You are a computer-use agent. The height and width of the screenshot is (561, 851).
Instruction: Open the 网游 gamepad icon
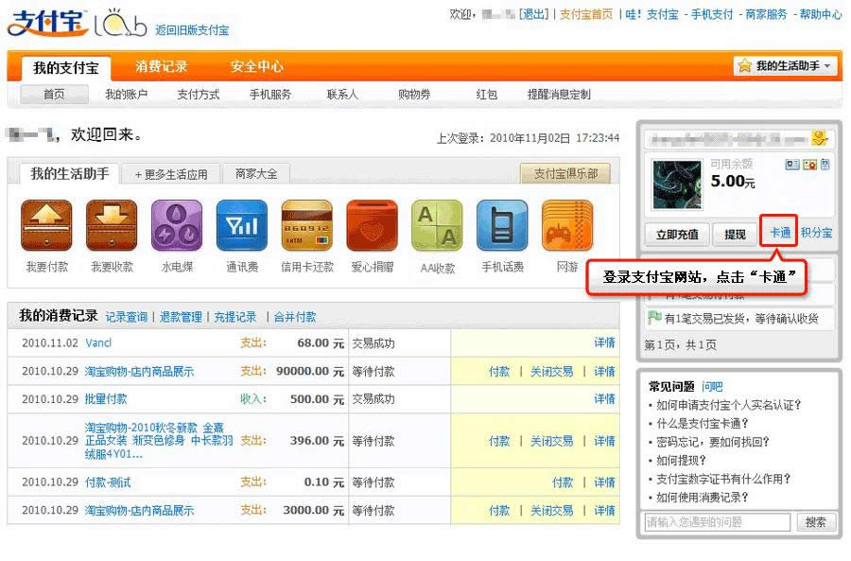[x=567, y=226]
